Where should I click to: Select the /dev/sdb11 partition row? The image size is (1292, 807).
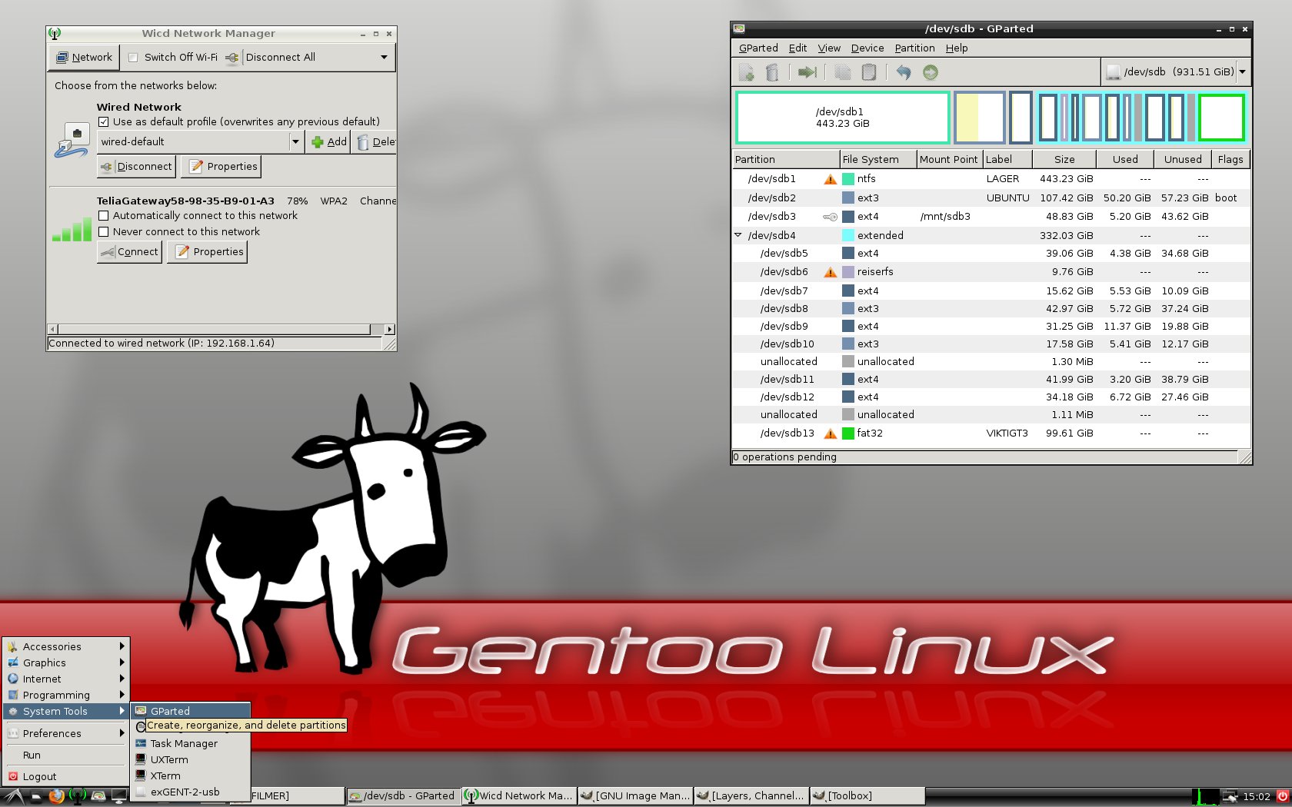[x=991, y=379]
